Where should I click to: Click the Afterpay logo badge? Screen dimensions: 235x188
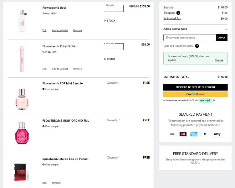(x=205, y=101)
